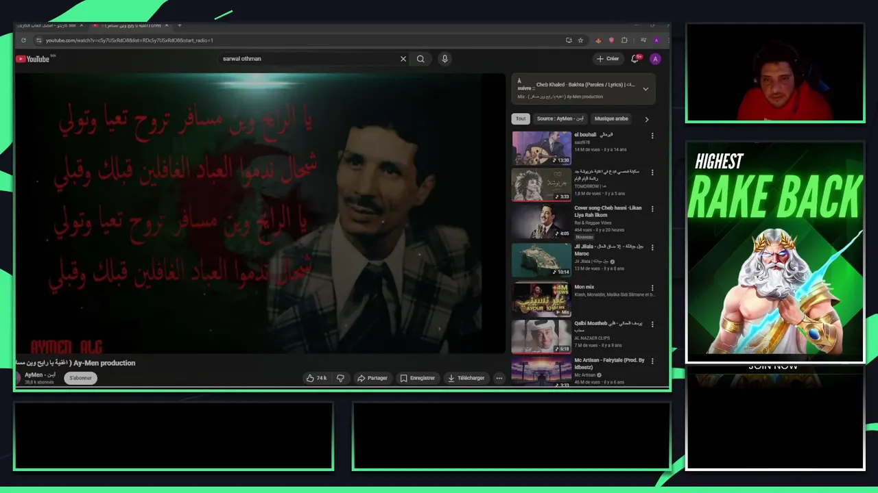The height and width of the screenshot is (493, 878).
Task: Open the AyMen channel name link
Action: click(40, 375)
